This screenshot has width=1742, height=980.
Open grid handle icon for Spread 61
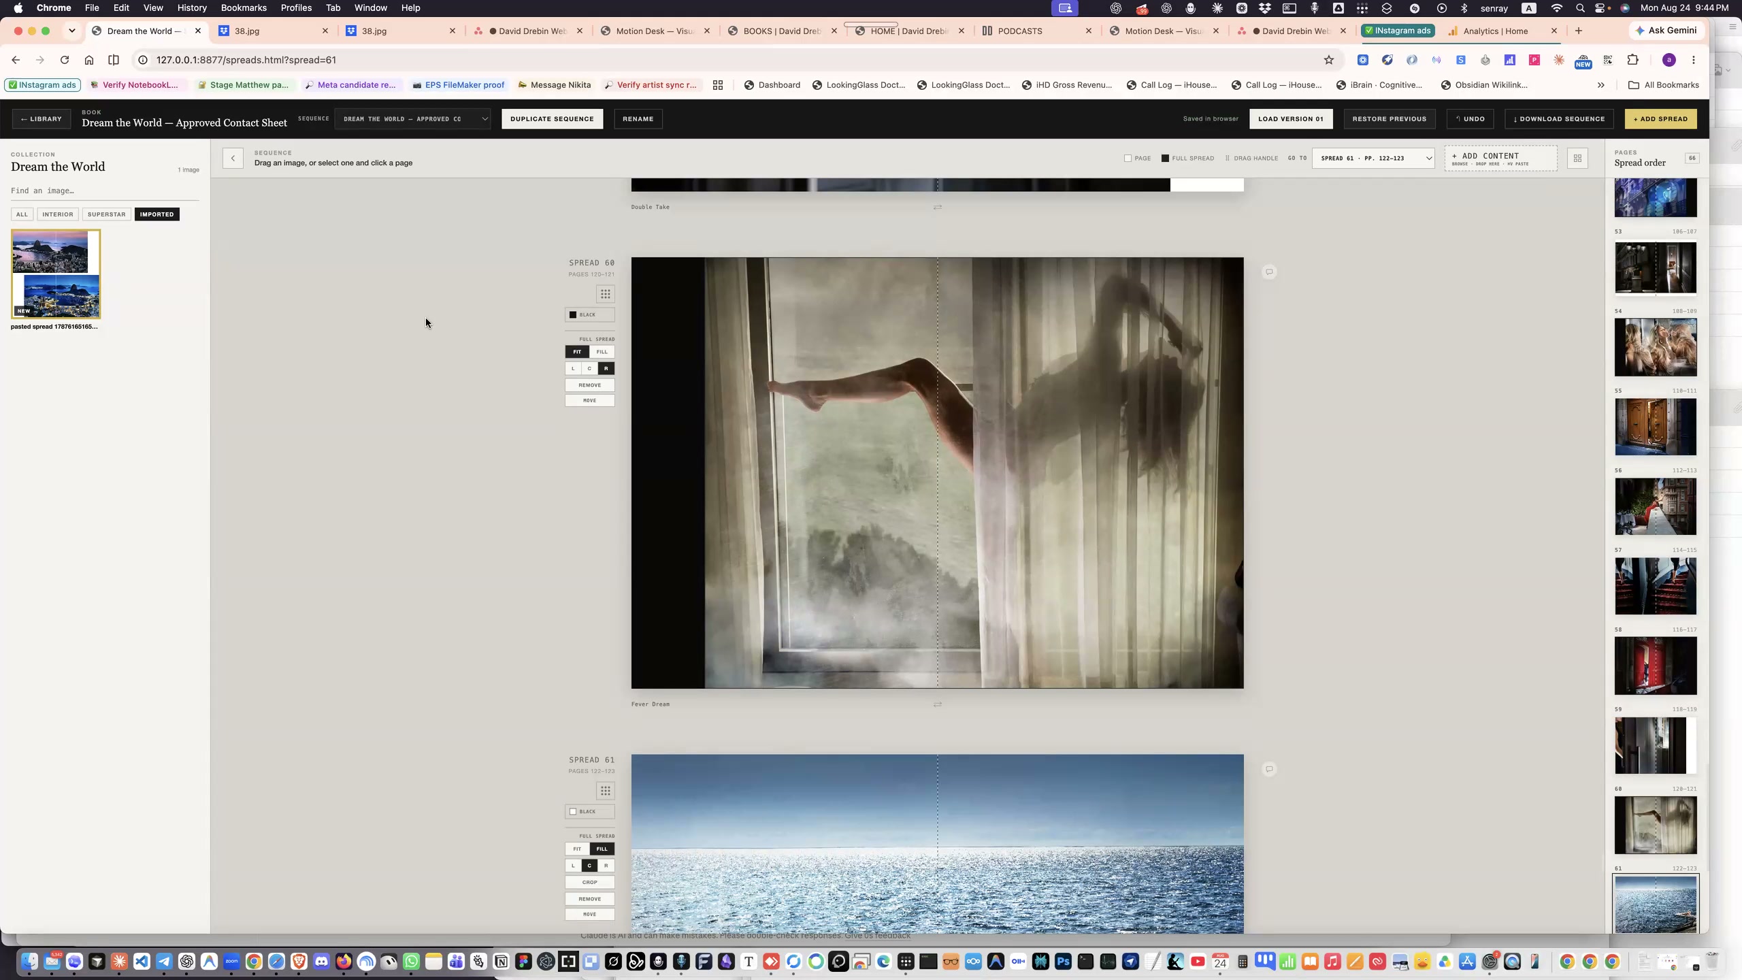pyautogui.click(x=605, y=791)
